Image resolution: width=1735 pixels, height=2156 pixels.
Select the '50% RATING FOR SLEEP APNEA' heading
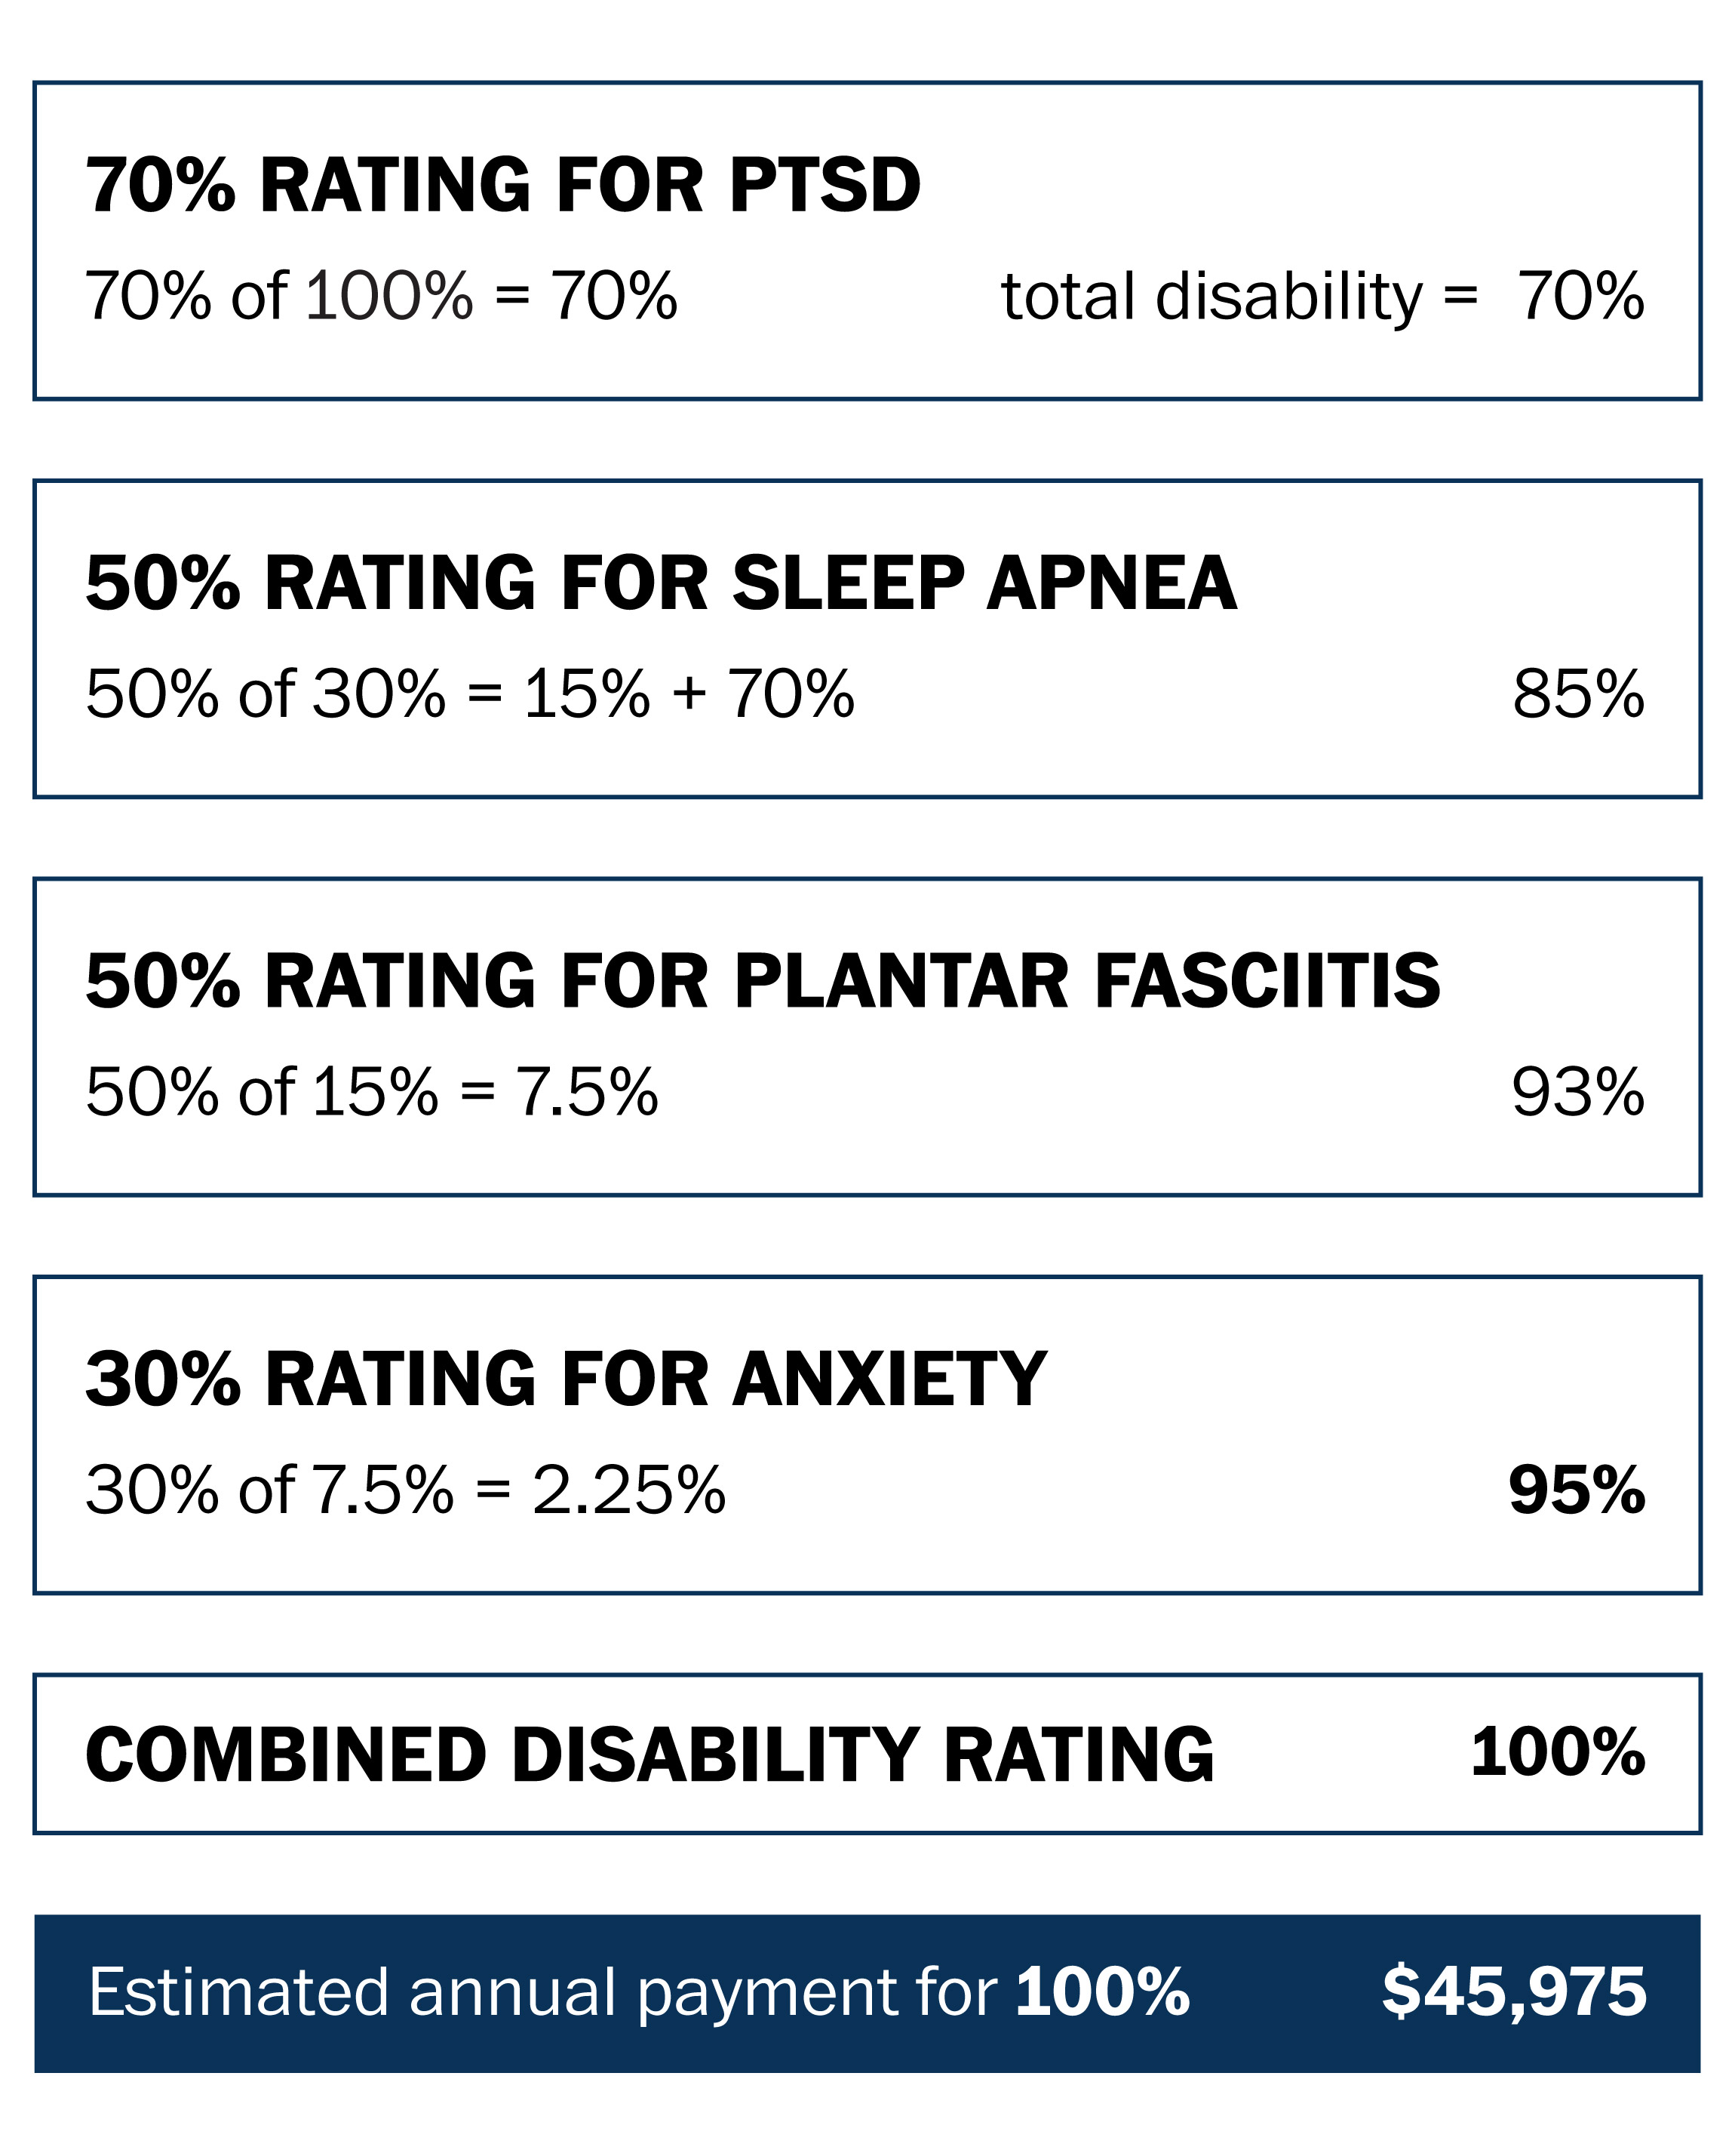tap(661, 583)
